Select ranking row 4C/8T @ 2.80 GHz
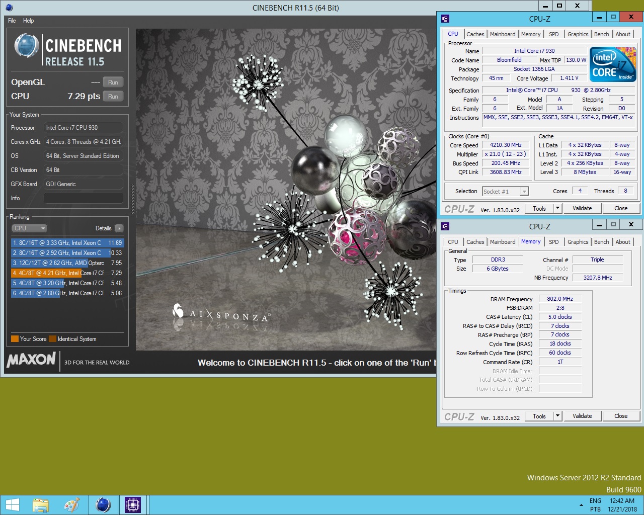644x515 pixels. coord(67,293)
